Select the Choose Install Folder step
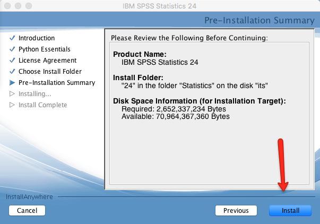 [50, 72]
